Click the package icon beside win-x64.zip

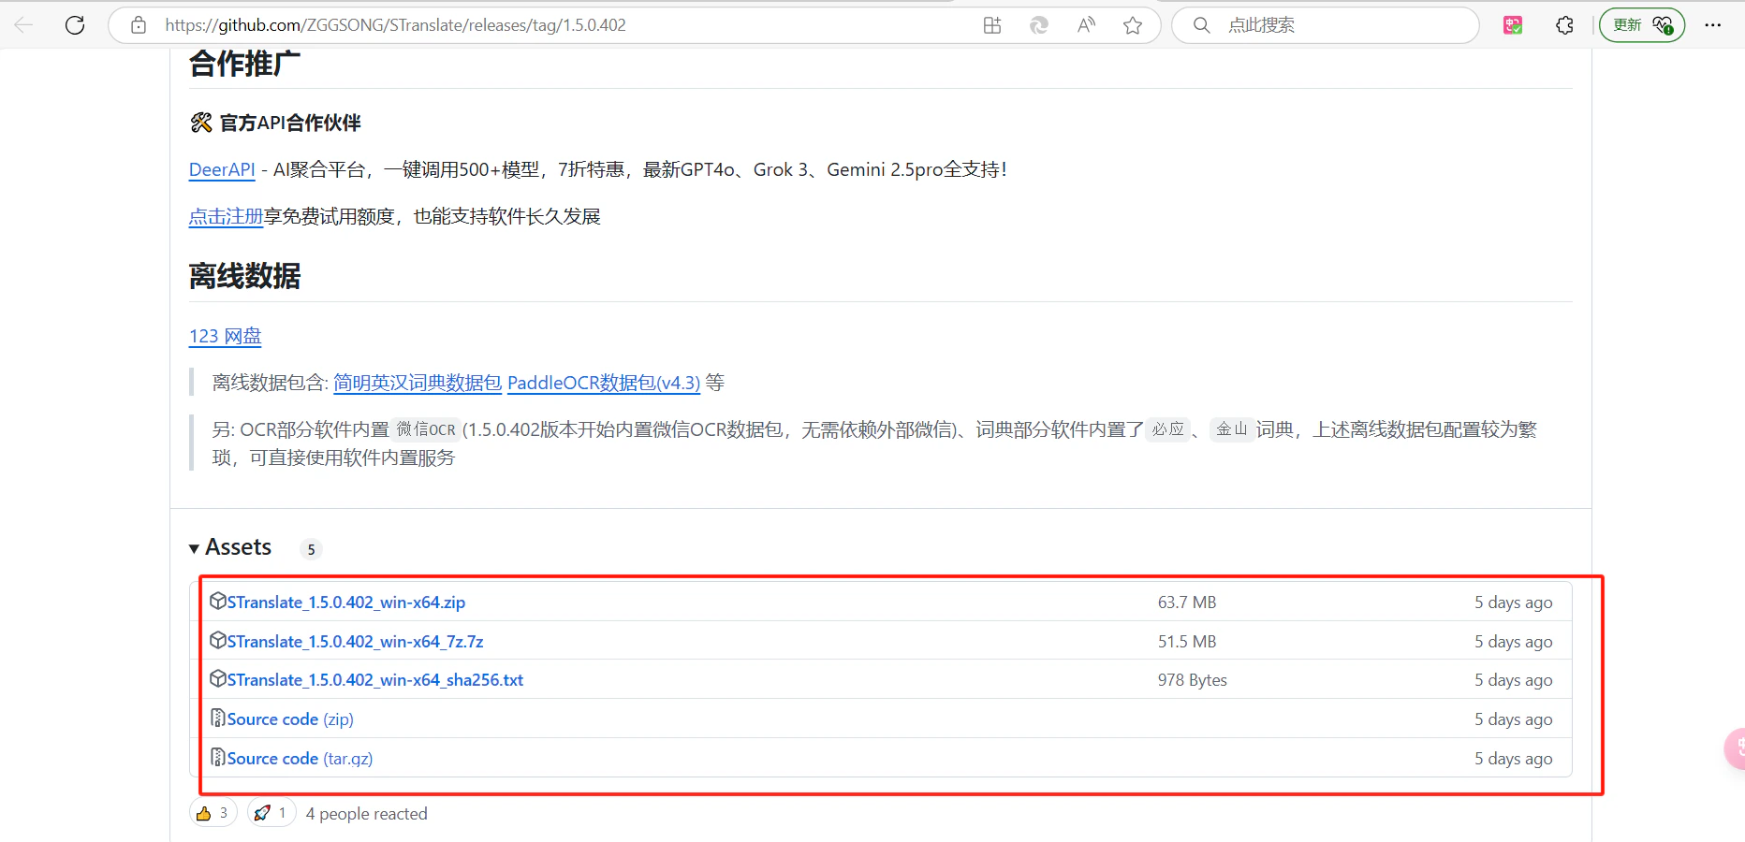(x=218, y=601)
